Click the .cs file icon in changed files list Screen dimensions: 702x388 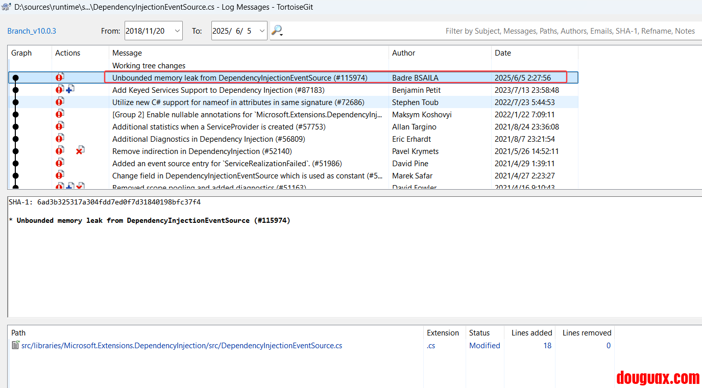(15, 346)
